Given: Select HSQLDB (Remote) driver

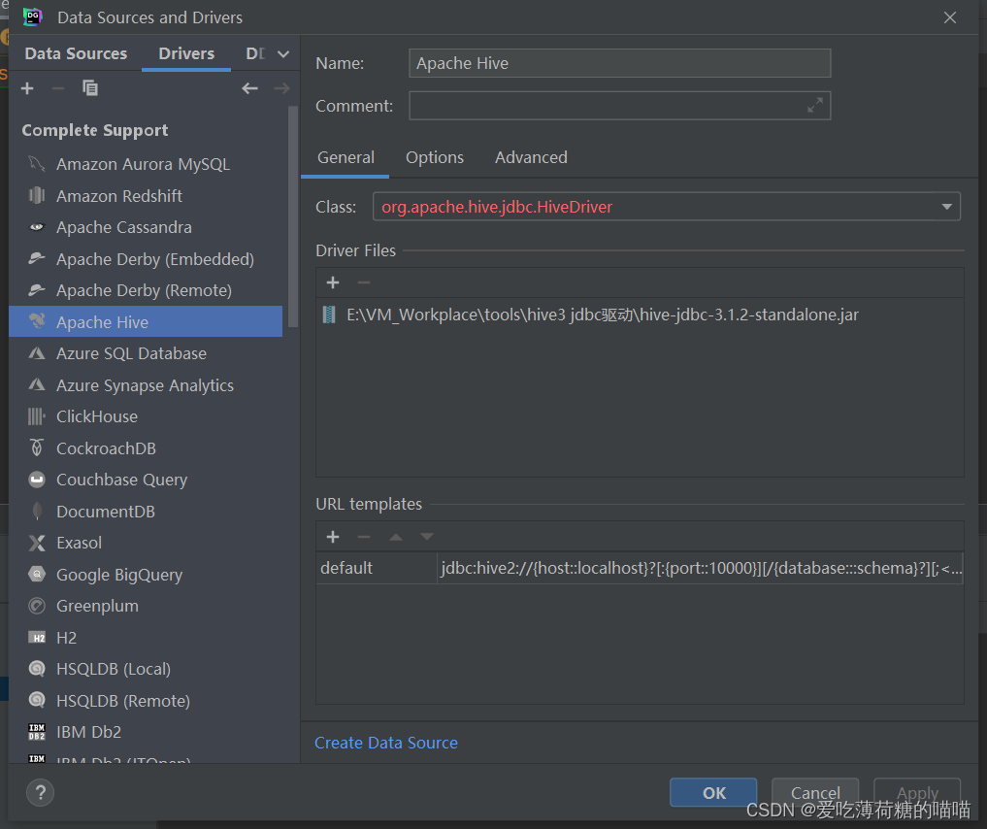Looking at the screenshot, I should point(146,701).
